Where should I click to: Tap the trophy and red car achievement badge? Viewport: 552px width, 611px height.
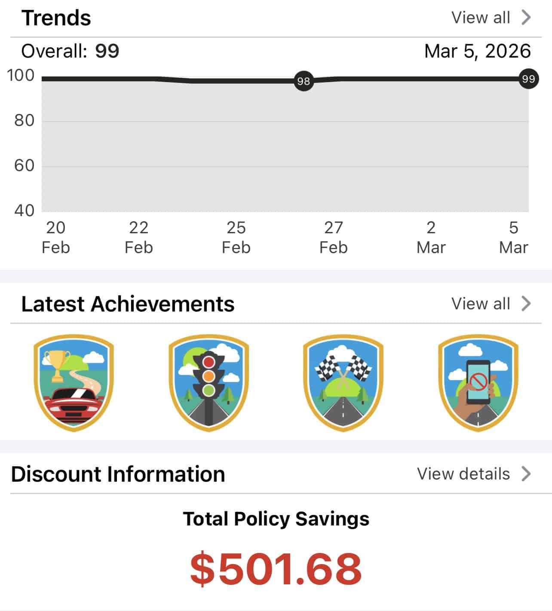point(74,383)
